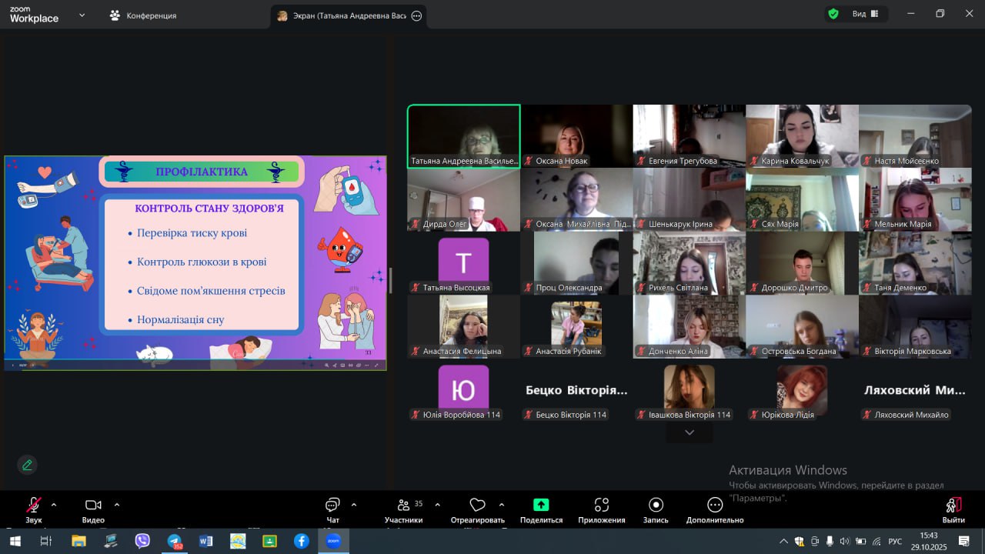Toggle camera with the Видео button
This screenshot has width=985, height=554.
93,510
